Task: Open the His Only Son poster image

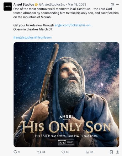Action: (66, 95)
